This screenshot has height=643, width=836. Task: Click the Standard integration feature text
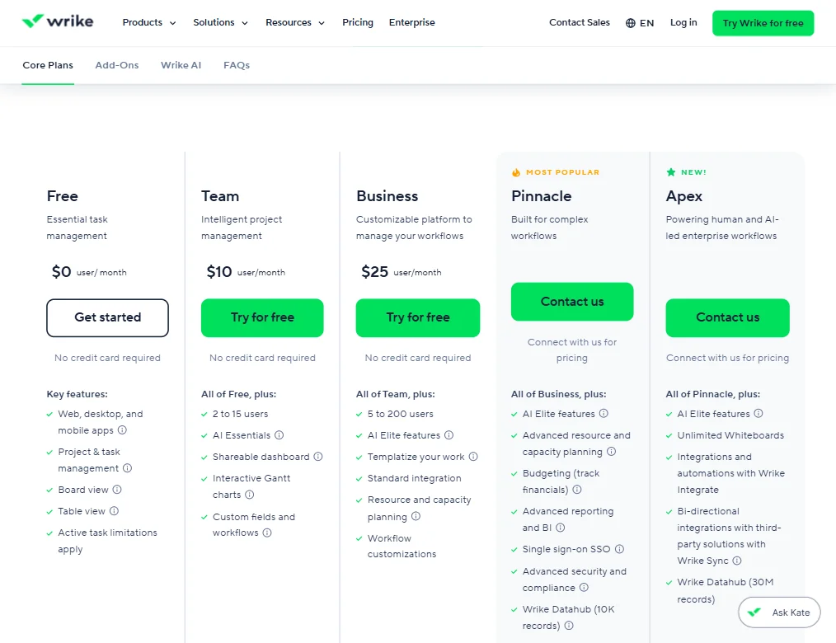[x=414, y=478]
